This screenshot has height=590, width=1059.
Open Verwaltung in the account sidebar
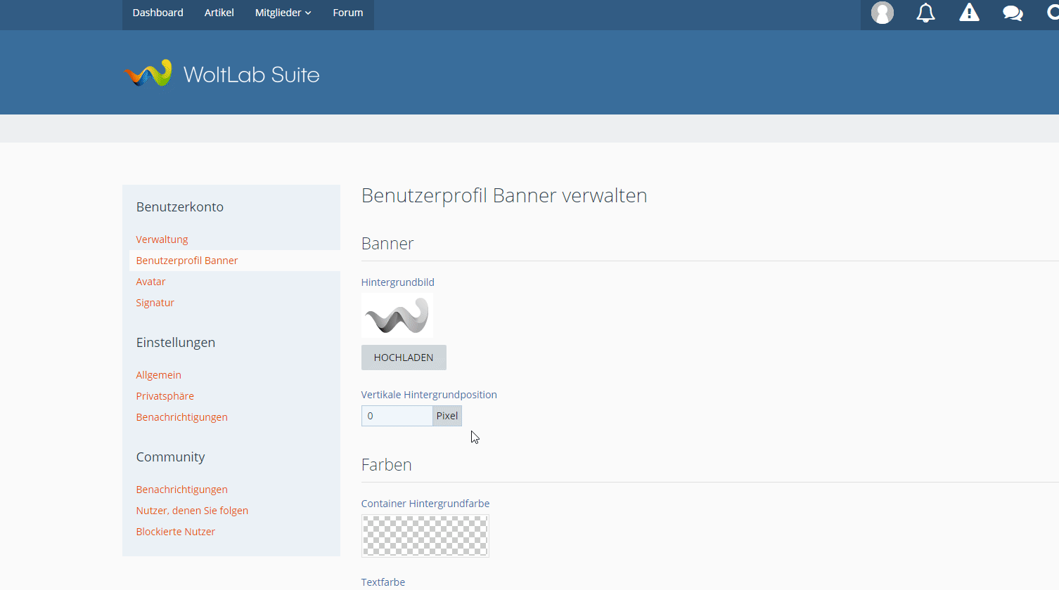pos(162,240)
